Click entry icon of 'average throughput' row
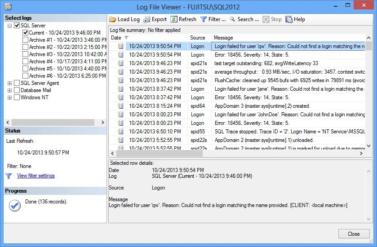377x247 pixels. click(x=121, y=72)
